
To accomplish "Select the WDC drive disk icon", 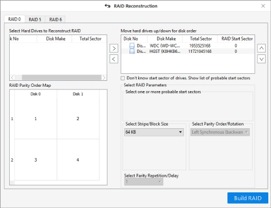I will (x=132, y=46).
